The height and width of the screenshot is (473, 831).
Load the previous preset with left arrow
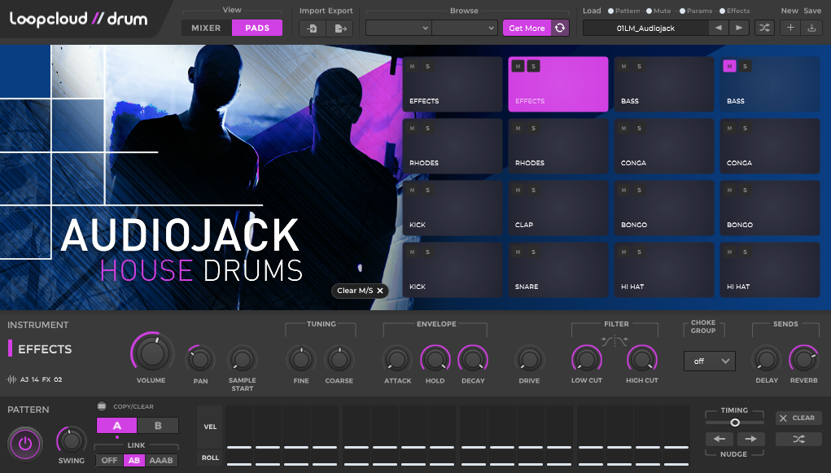pos(718,28)
